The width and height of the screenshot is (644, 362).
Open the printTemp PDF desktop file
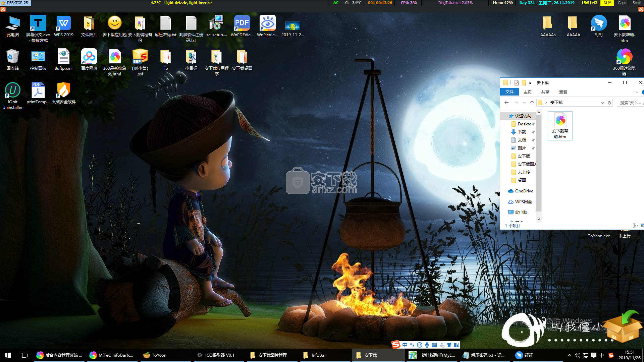coord(38,94)
